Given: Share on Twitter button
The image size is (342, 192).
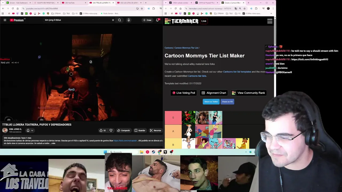Looking at the screenshot, I should pos(211,102).
